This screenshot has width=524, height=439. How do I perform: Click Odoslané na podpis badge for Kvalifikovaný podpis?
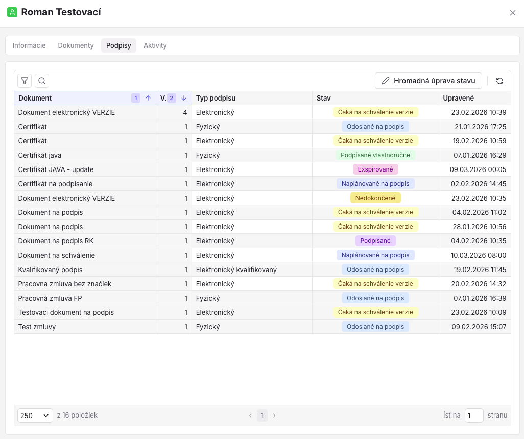375,270
